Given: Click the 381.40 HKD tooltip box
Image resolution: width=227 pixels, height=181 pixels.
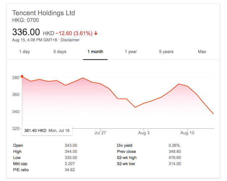Looking at the screenshot, I should tap(46, 130).
